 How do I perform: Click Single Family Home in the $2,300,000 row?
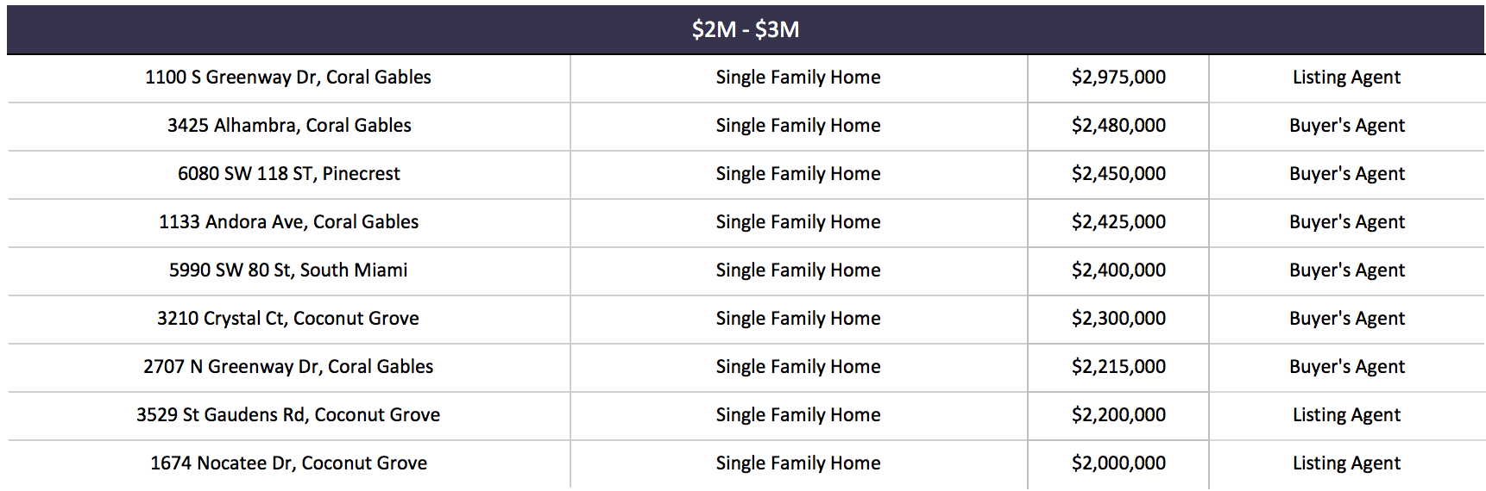(798, 319)
